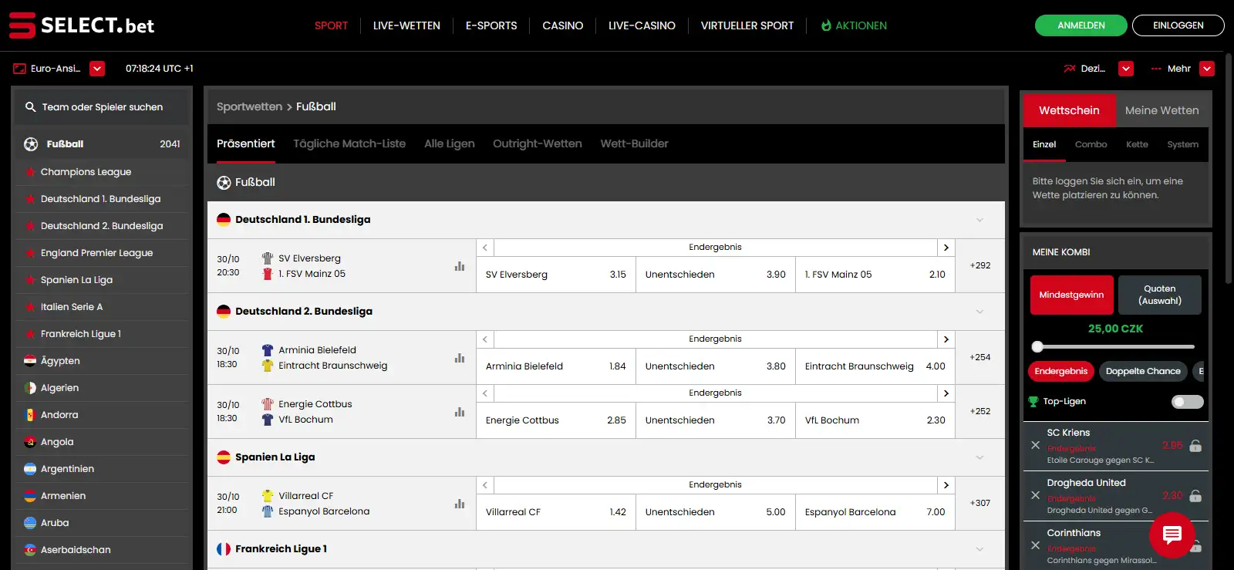Click the Andorra flag icon
This screenshot has width=1234, height=570.
coord(30,415)
